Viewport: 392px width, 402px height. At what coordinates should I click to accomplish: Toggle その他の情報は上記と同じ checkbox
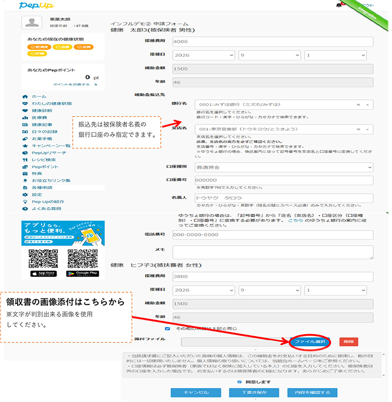(167, 329)
